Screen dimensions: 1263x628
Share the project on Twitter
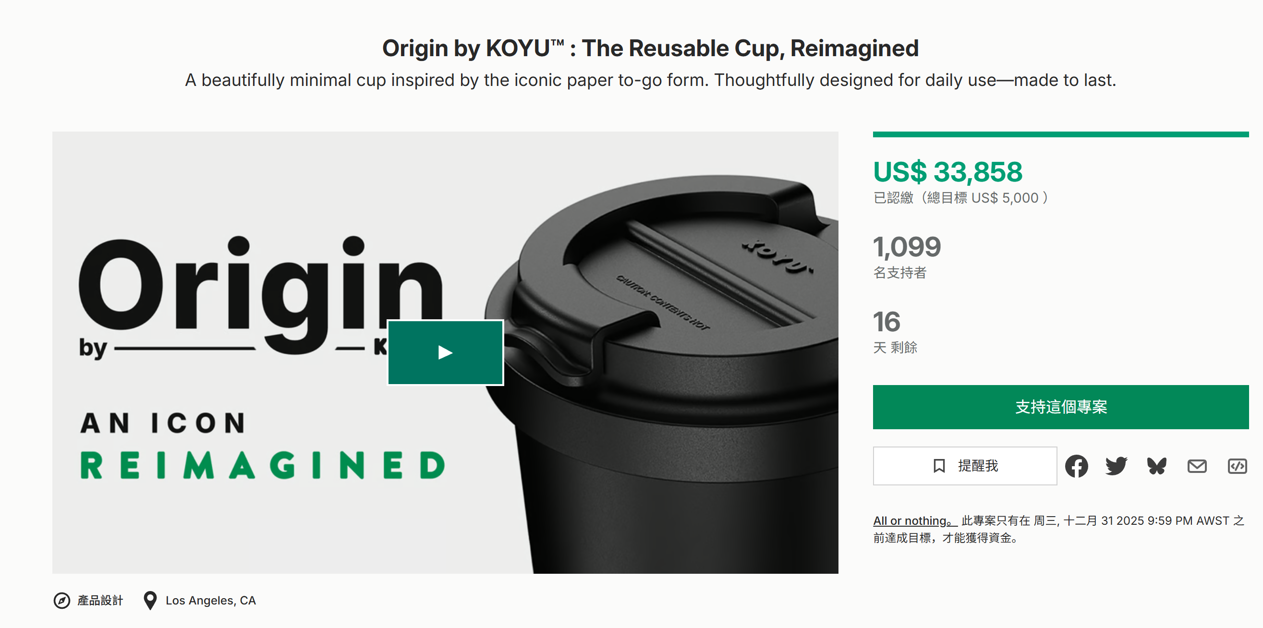(x=1117, y=466)
